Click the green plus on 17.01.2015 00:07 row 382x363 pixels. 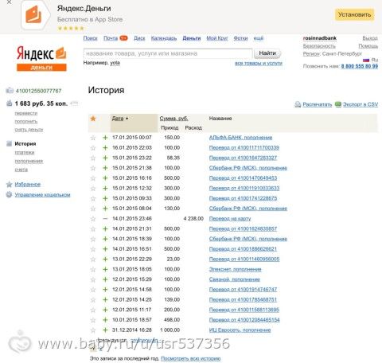(x=105, y=138)
